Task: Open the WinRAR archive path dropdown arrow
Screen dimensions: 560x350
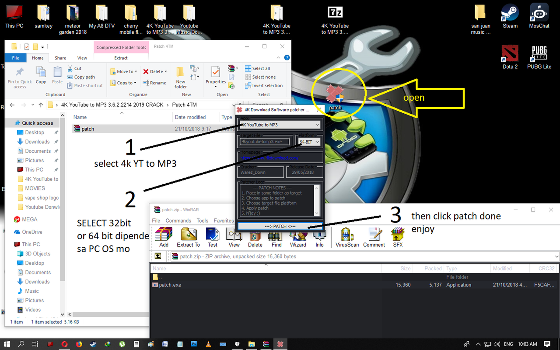Action: (x=556, y=256)
